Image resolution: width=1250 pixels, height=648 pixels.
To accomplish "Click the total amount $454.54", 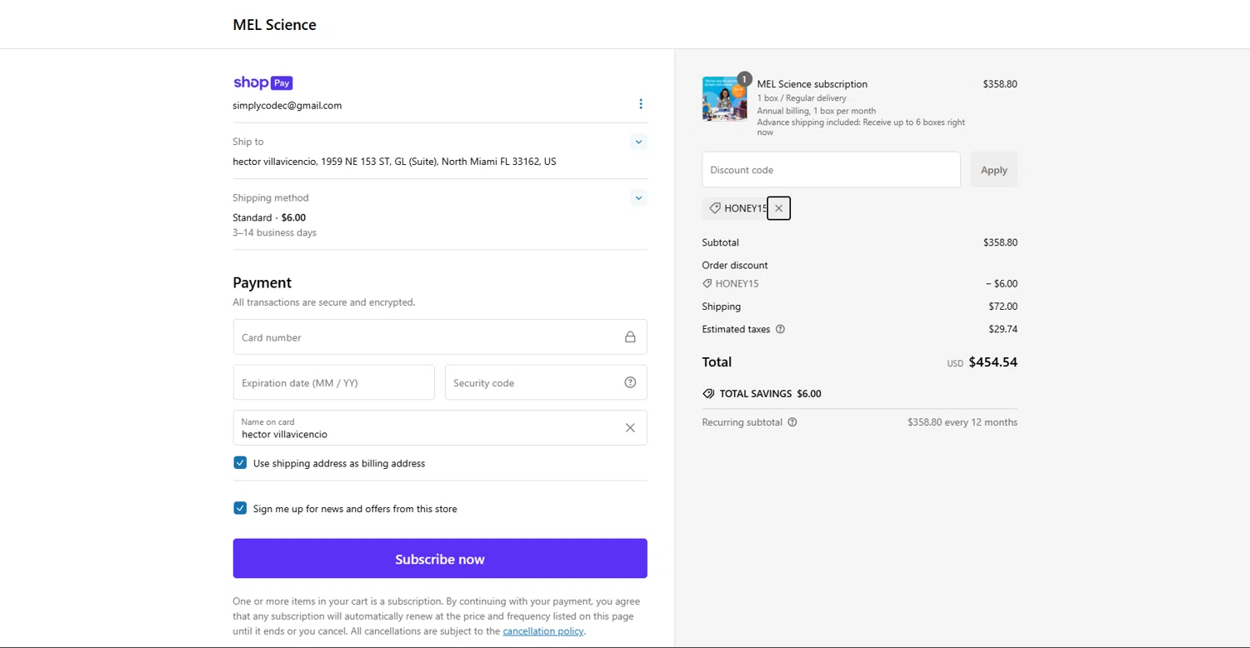I will (993, 362).
